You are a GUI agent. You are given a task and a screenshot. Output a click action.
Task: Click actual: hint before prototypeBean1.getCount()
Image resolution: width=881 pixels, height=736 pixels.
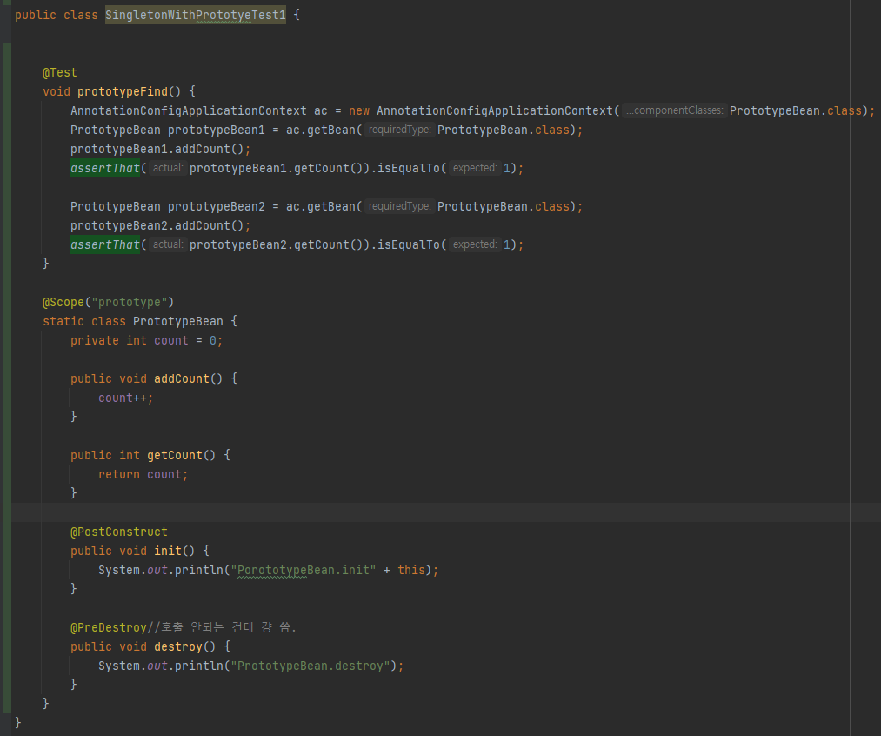click(168, 168)
